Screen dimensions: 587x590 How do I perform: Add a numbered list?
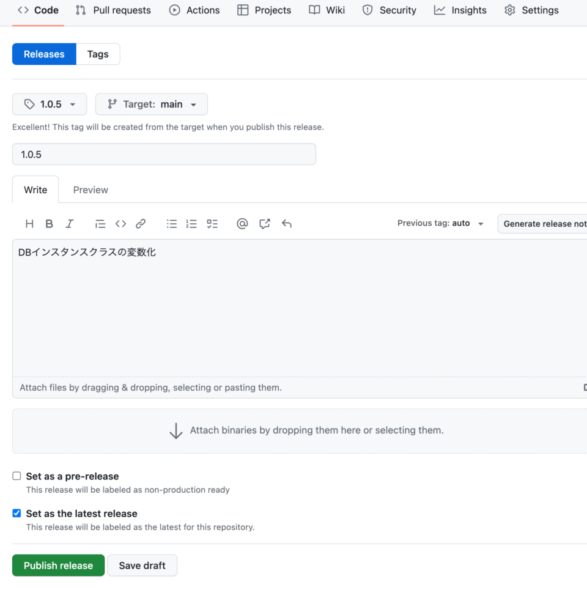(191, 223)
